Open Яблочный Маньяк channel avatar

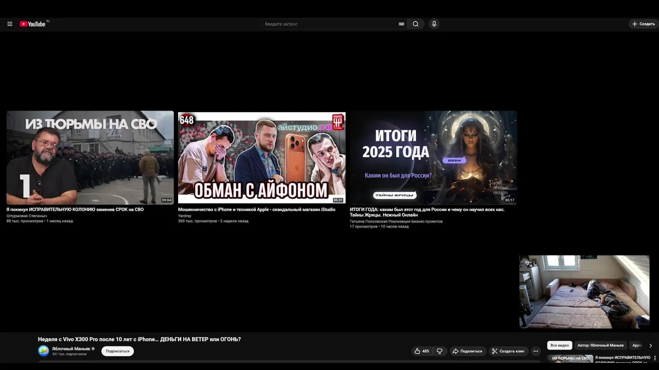tap(44, 351)
